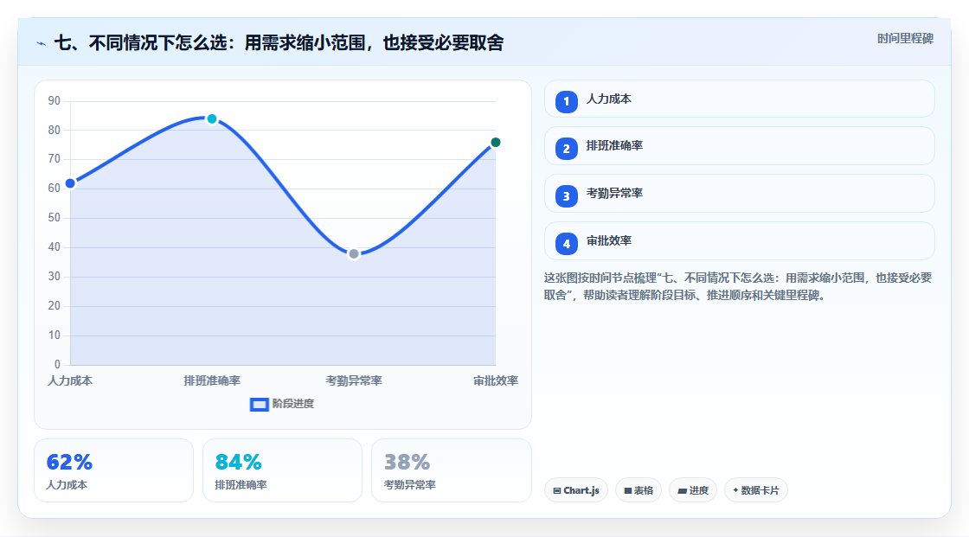Click the 50 value on the y-axis
Image resolution: width=969 pixels, height=537 pixels.
[55, 218]
